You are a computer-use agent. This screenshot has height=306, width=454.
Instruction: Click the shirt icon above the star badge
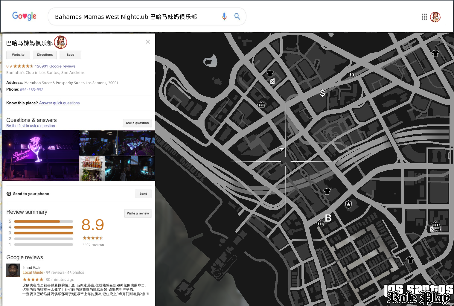(327, 191)
